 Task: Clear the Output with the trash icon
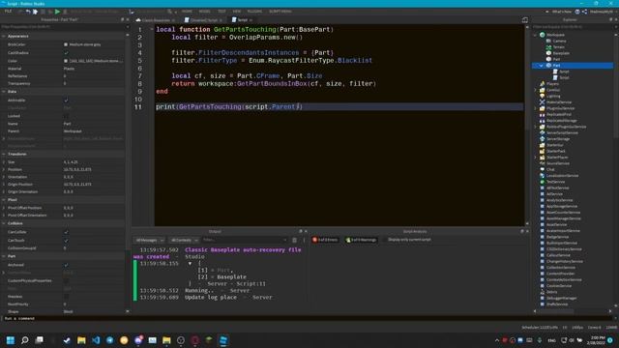pos(294,240)
